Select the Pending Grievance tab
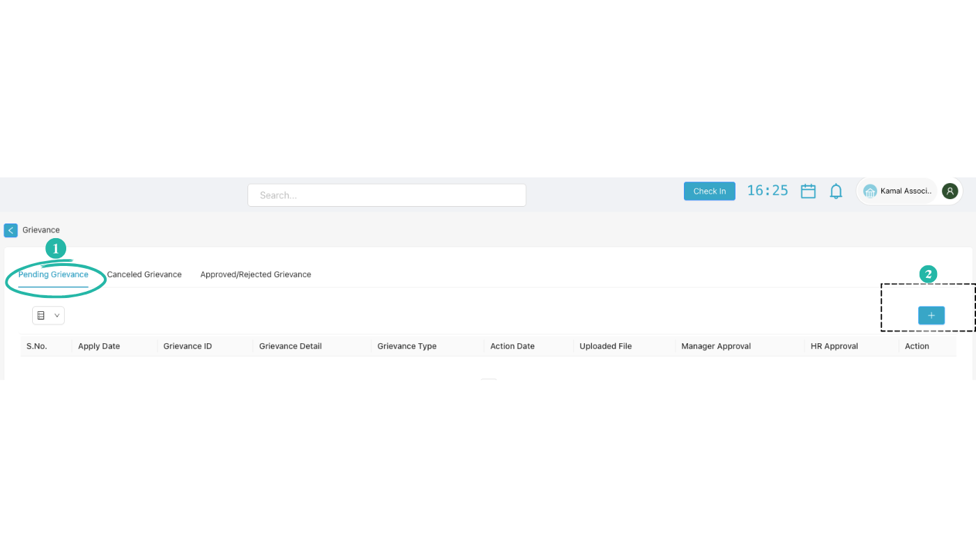 coord(53,274)
